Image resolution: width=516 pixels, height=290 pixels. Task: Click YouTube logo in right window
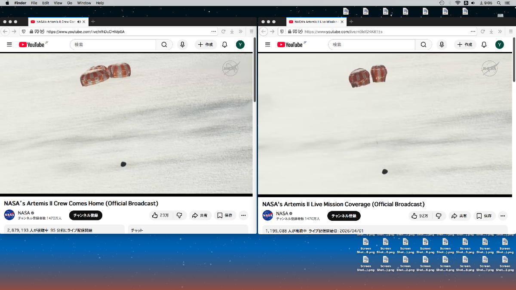(x=289, y=45)
